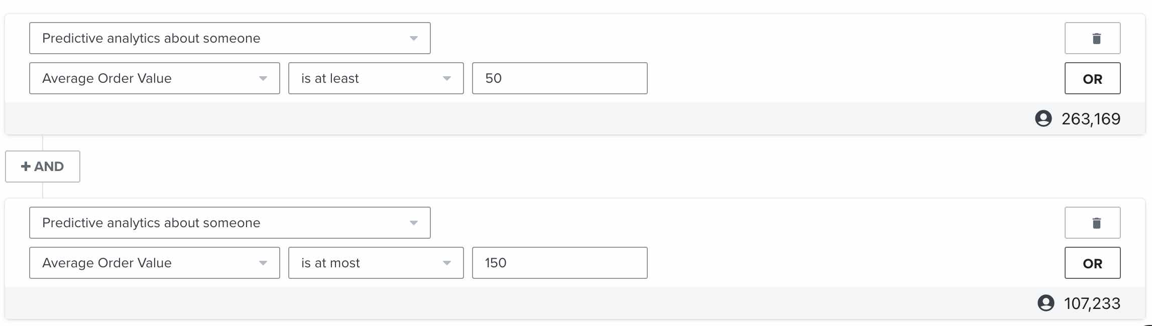The height and width of the screenshot is (326, 1152).
Task: Add OR to the 'is at least' condition
Action: pyautogui.click(x=1092, y=78)
